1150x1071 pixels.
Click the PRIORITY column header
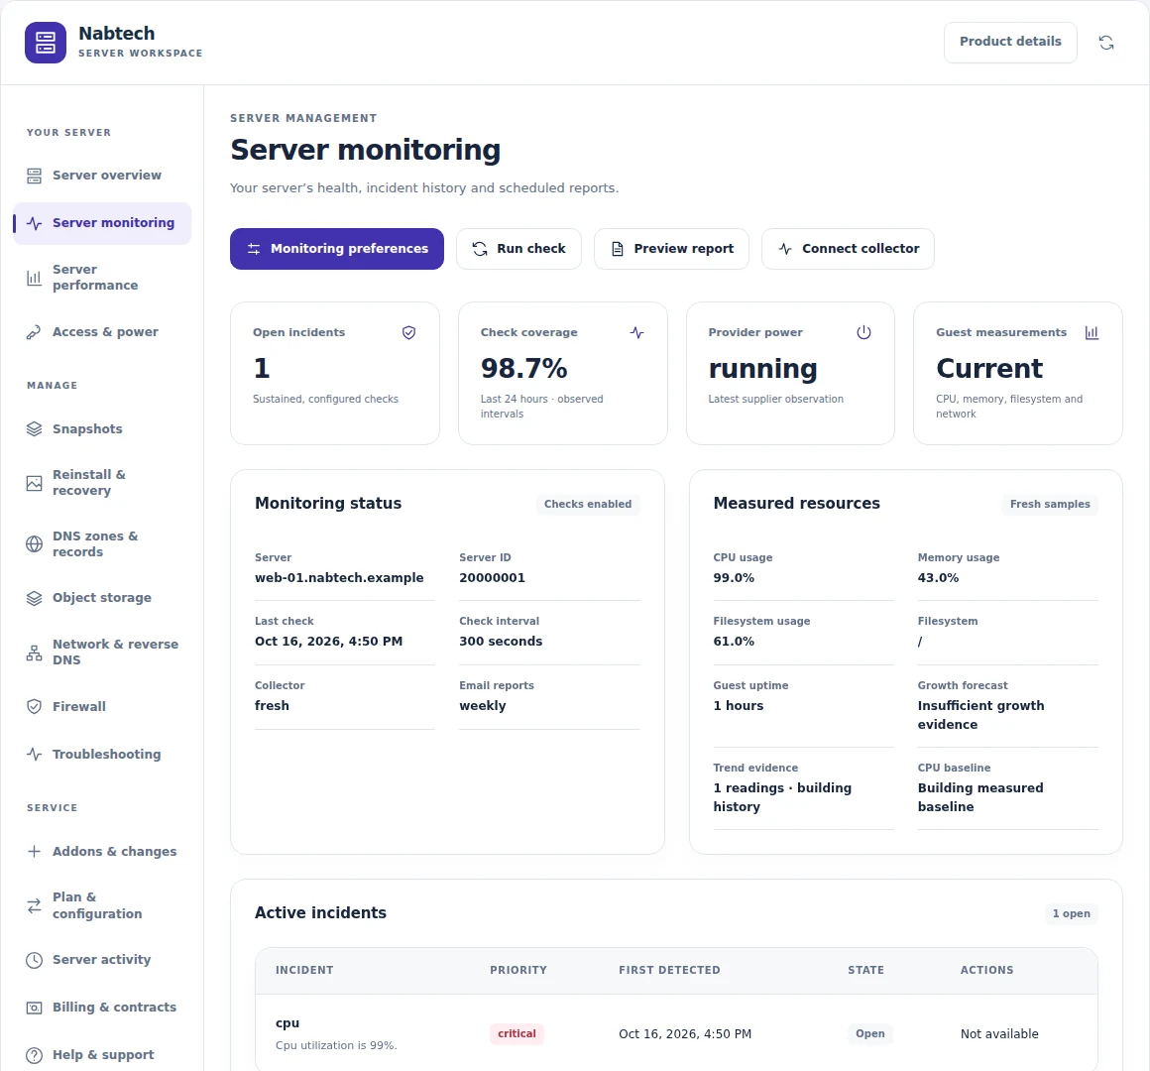click(x=517, y=970)
